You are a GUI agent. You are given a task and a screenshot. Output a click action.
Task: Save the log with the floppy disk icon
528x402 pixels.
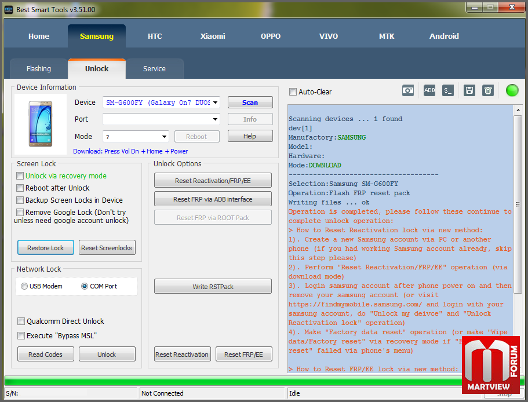[x=469, y=90]
